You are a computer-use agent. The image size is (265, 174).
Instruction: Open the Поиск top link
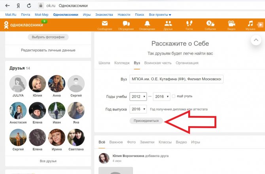point(140,15)
